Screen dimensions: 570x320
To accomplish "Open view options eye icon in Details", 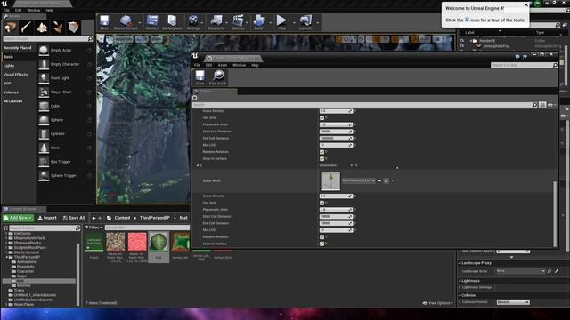I will (x=550, y=105).
